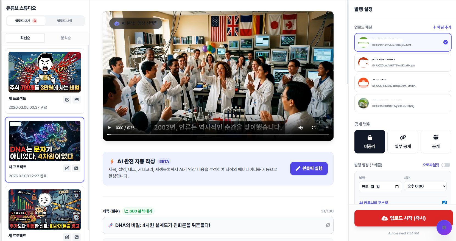Viewport: 456px width, 241px height.
Task: Click floating purple assistant button
Action: (x=444, y=228)
